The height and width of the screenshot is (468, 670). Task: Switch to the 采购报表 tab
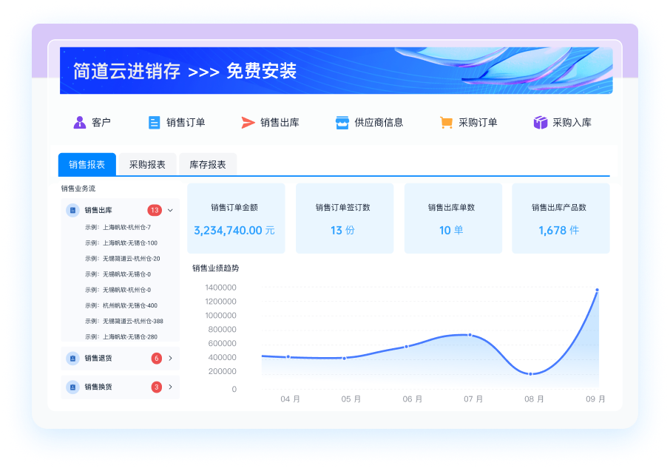pyautogui.click(x=147, y=164)
